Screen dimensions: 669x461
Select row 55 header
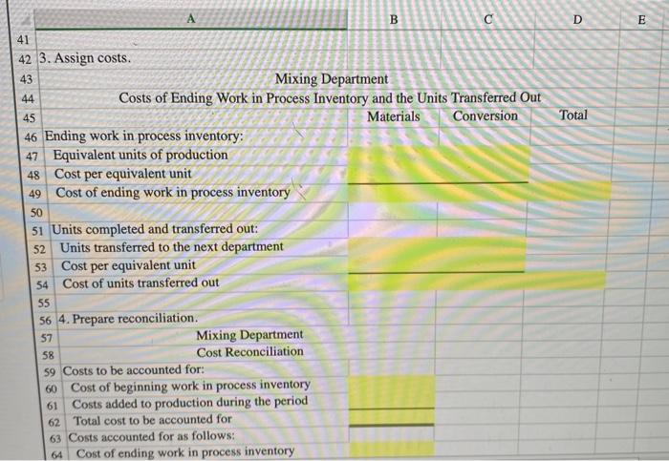[43, 304]
